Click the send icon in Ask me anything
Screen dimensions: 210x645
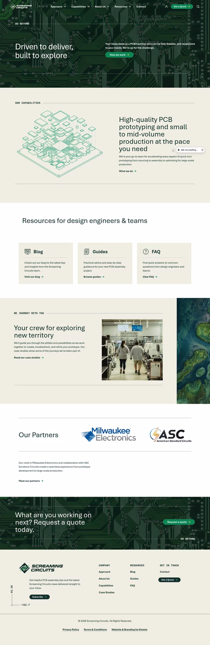pos(202,150)
